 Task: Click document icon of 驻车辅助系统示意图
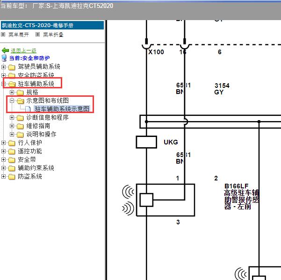[x=28, y=109]
